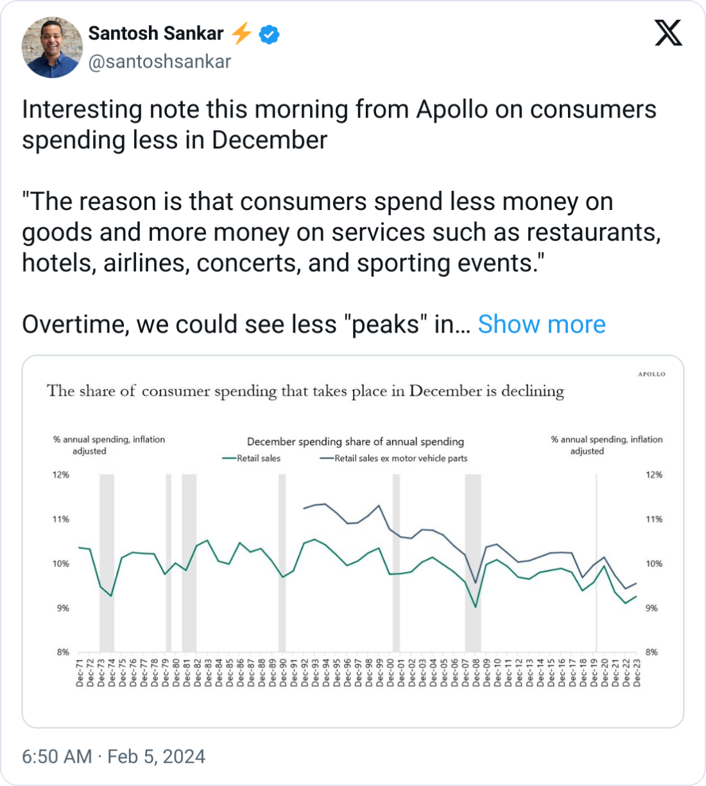Click the "December spending share of annual spending" subtitle
Image resolution: width=706 pixels, height=786 pixels.
[356, 442]
